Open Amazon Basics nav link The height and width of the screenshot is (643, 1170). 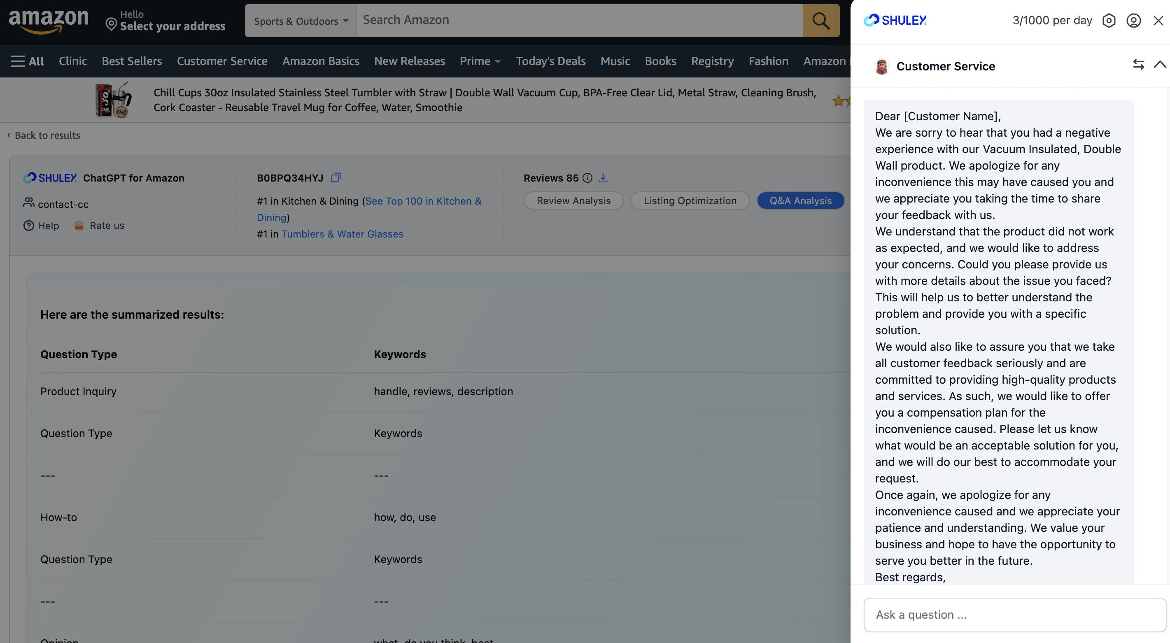coord(321,61)
